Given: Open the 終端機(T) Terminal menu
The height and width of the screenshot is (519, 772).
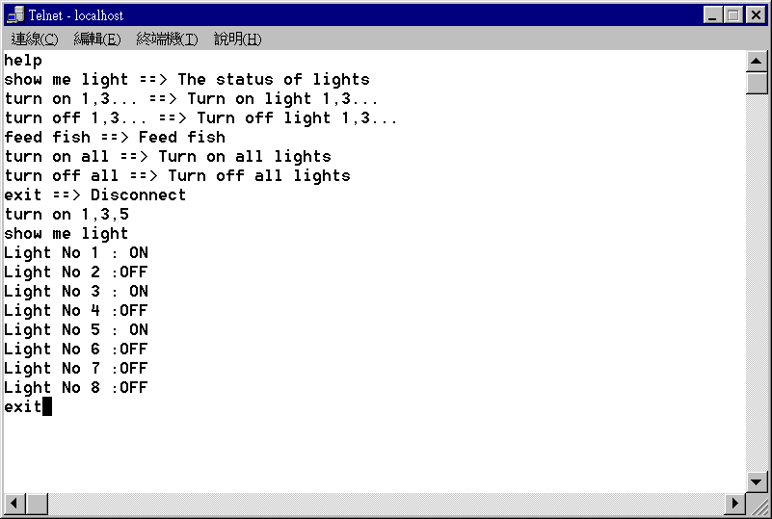Looking at the screenshot, I should (x=167, y=39).
